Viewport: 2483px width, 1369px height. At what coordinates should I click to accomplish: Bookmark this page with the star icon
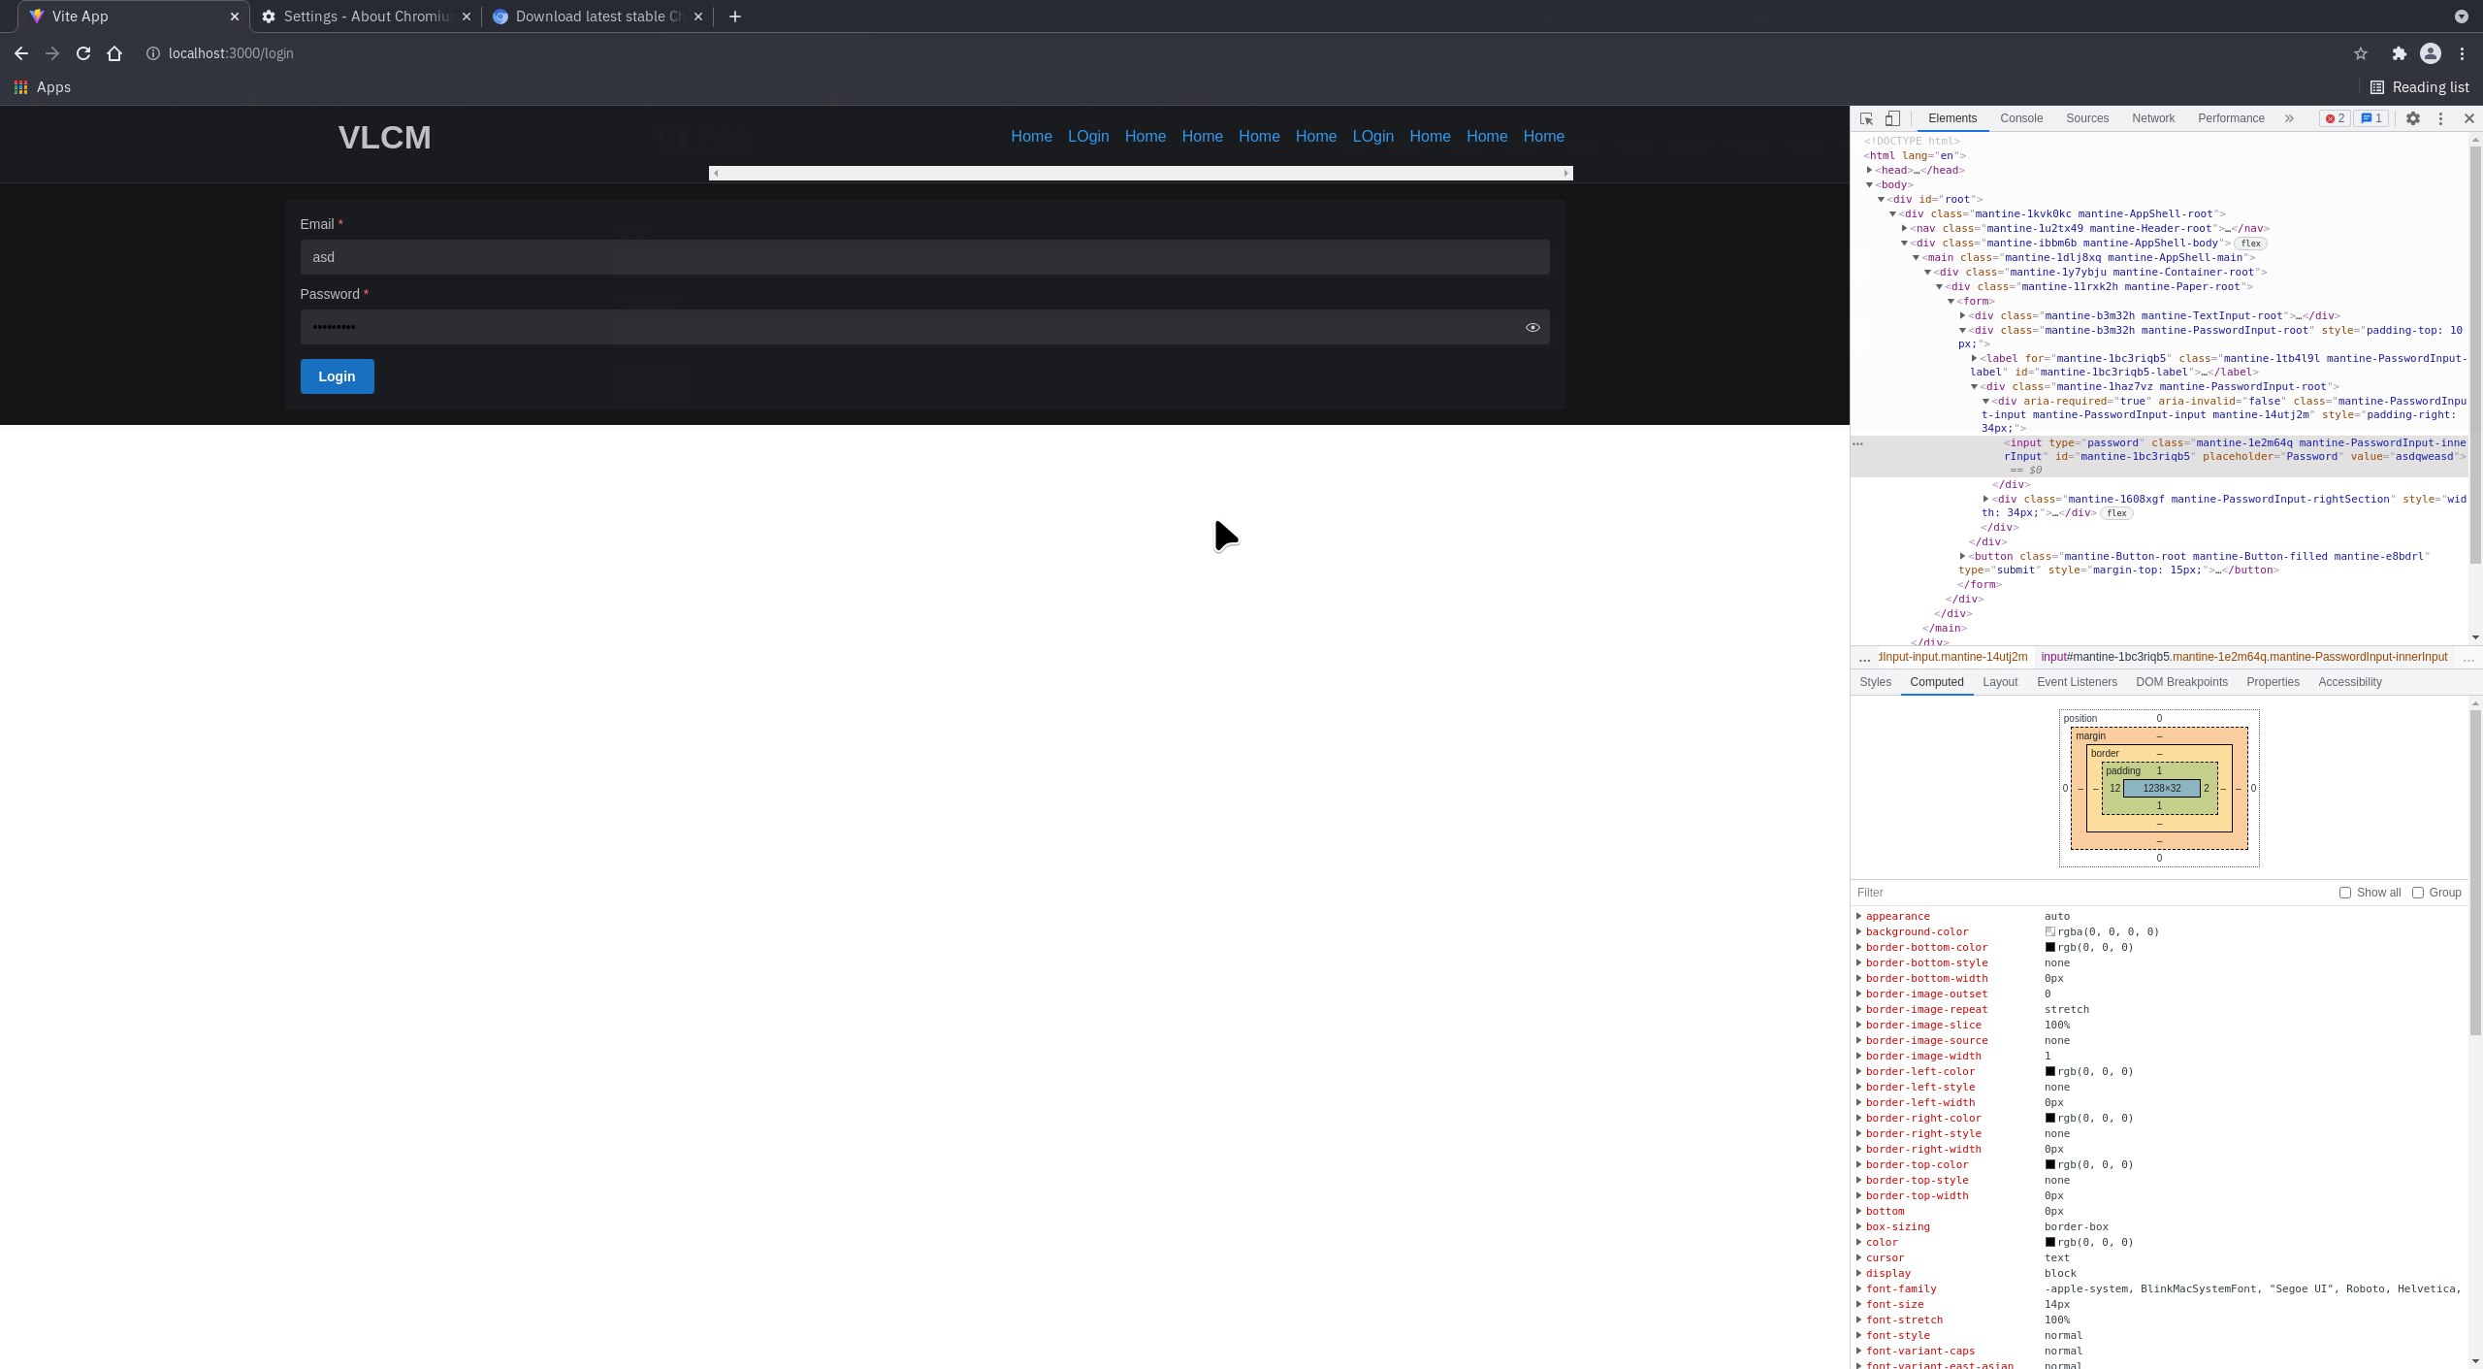2361,53
